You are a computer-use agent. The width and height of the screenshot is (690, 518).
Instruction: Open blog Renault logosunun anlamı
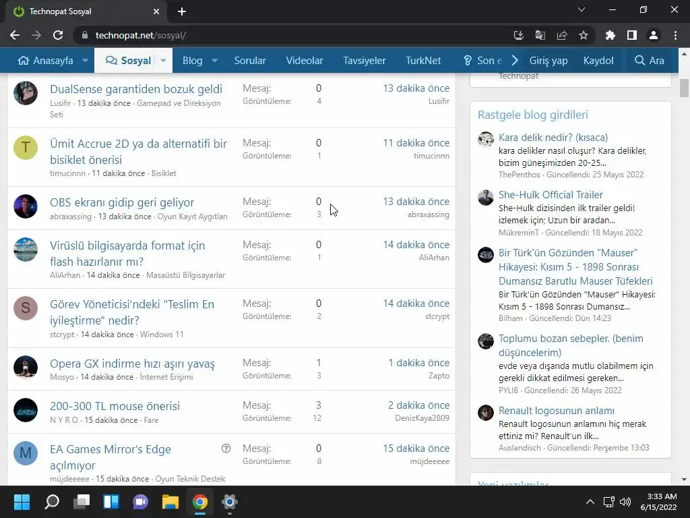click(556, 411)
